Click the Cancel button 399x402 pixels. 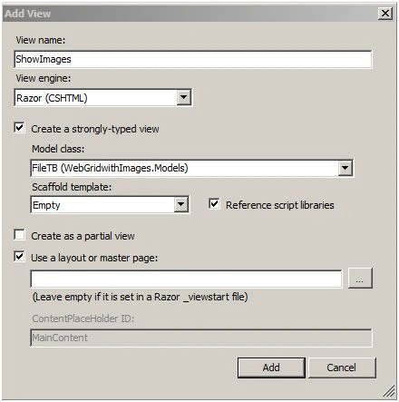(342, 368)
